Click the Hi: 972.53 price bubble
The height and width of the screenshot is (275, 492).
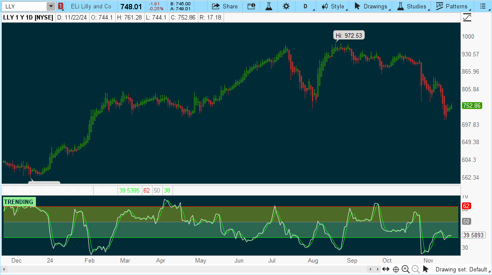(349, 35)
